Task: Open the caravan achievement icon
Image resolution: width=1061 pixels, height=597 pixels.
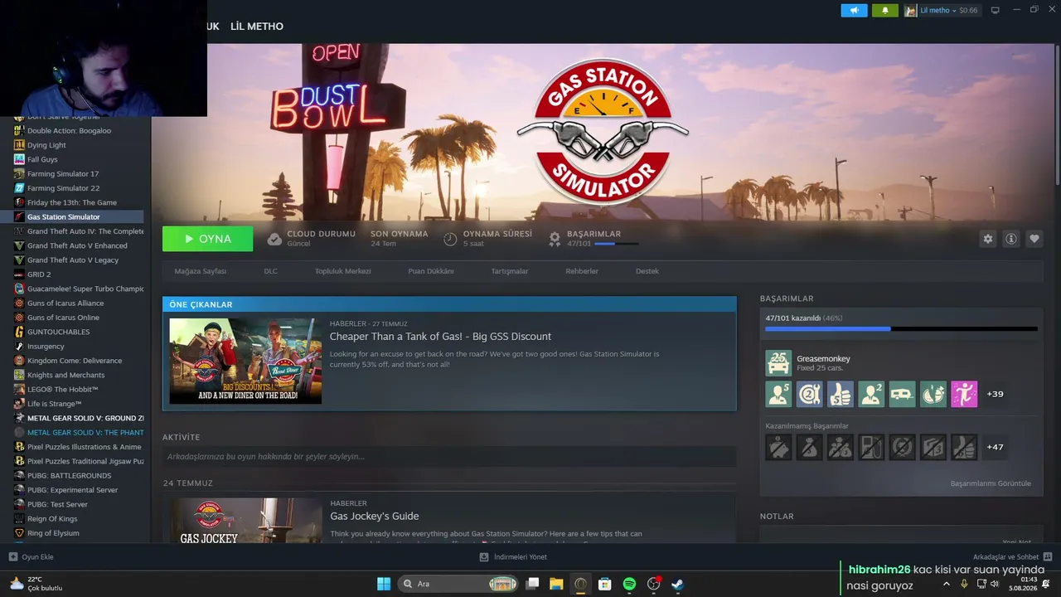Action: (903, 394)
